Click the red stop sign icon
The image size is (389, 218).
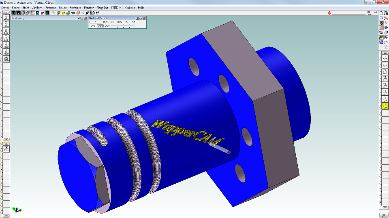[329, 13]
